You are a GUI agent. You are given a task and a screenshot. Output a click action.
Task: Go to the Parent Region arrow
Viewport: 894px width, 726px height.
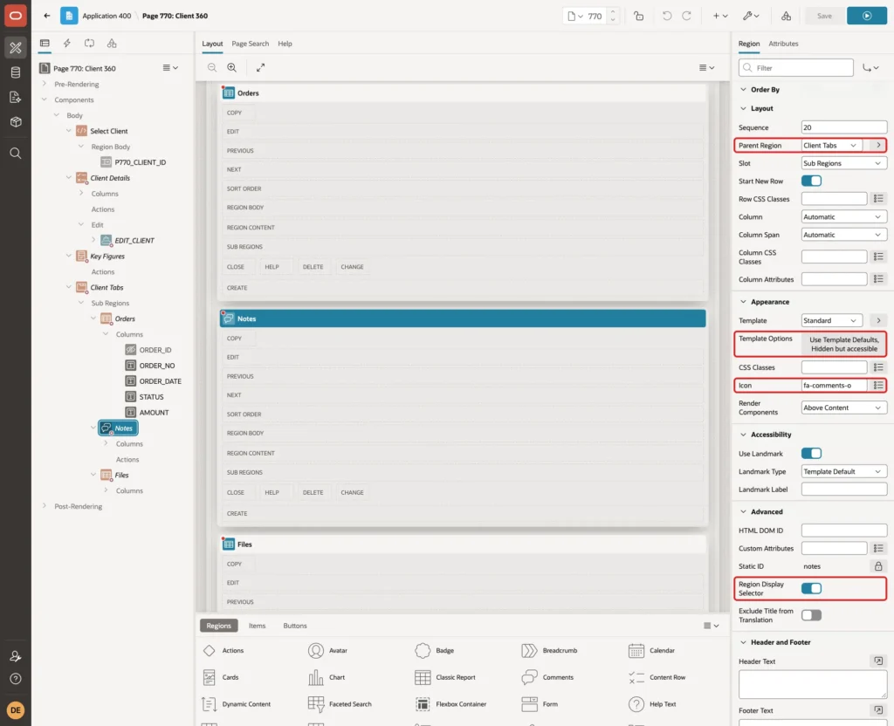pyautogui.click(x=878, y=146)
